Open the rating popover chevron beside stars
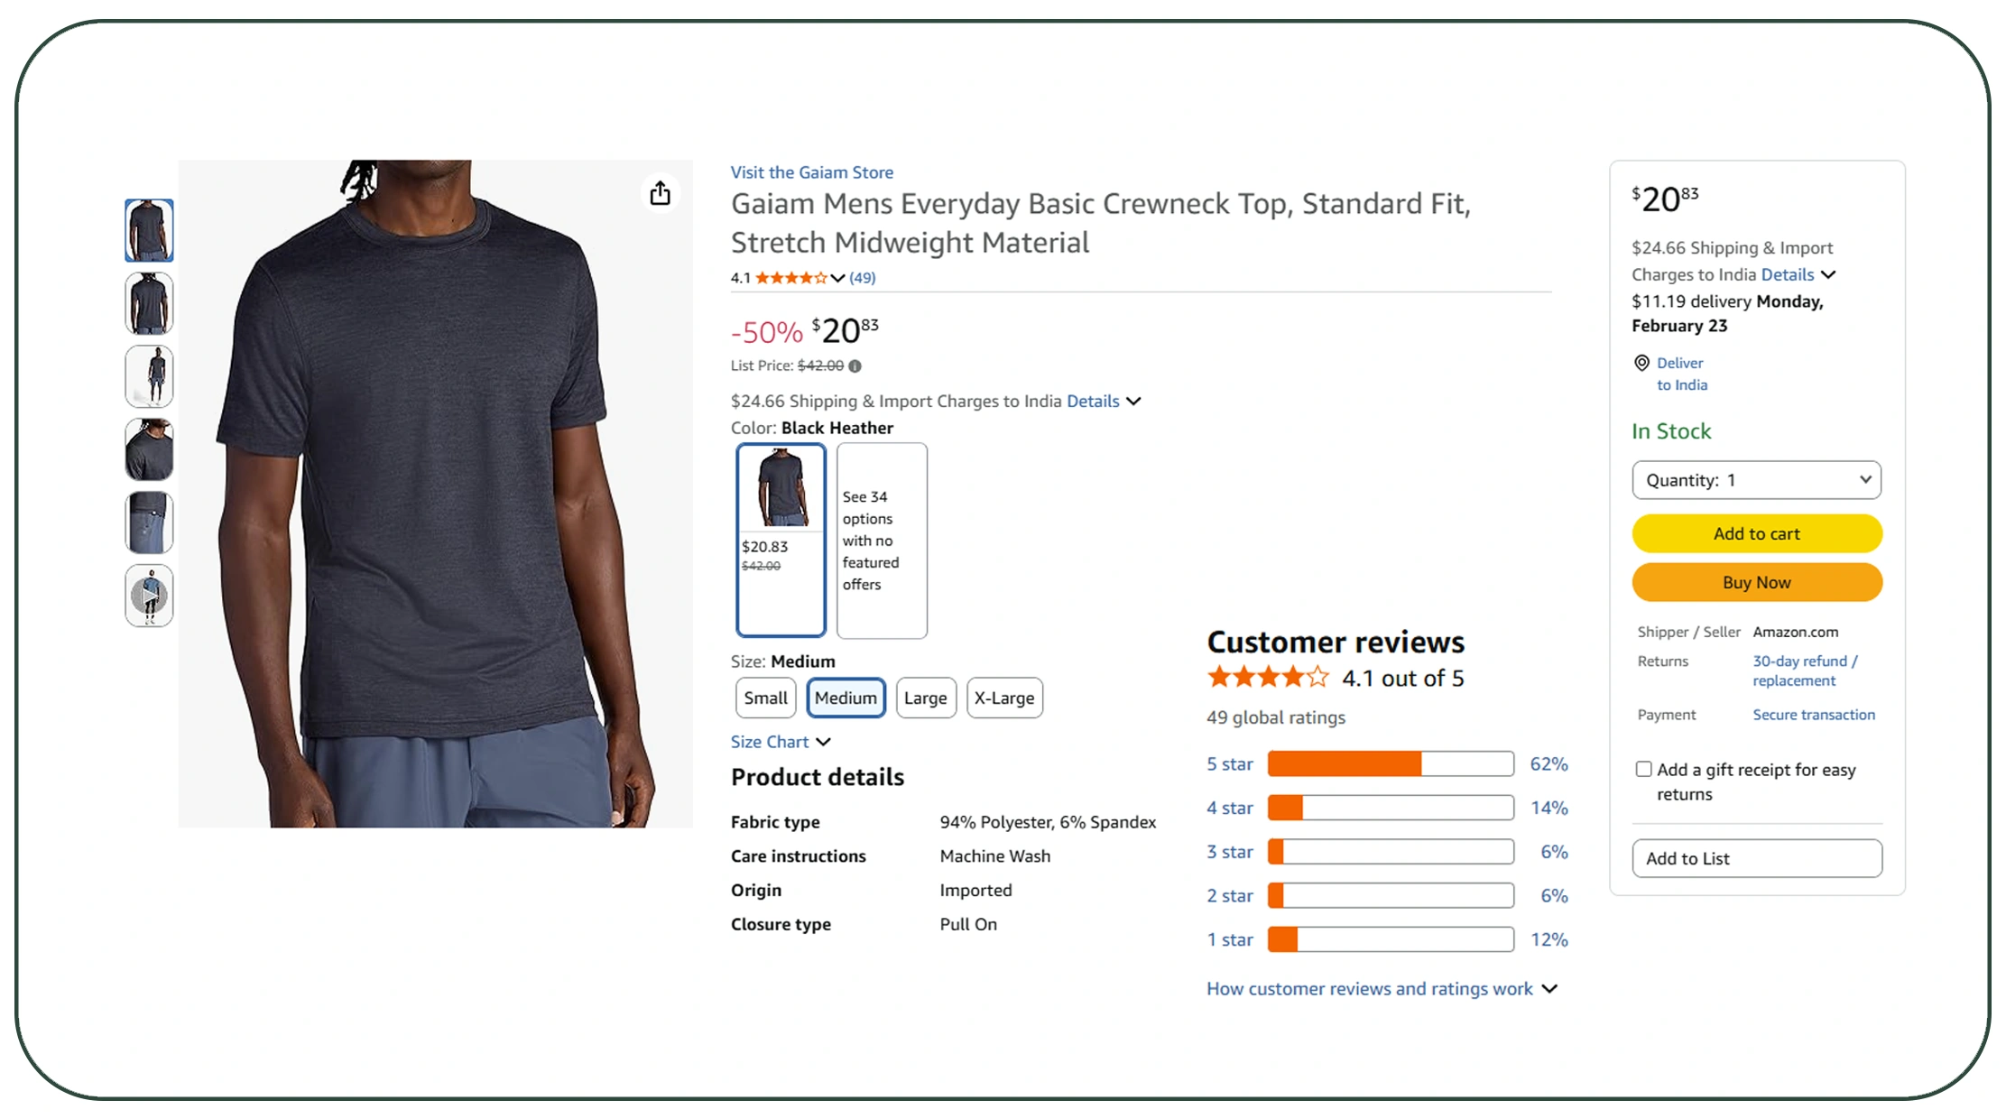The height and width of the screenshot is (1119, 2006). point(837,278)
